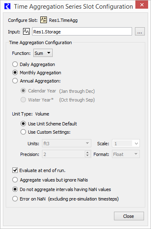Click the Res1.Storage input field
The width and height of the screenshot is (151, 229).
coord(82,31)
